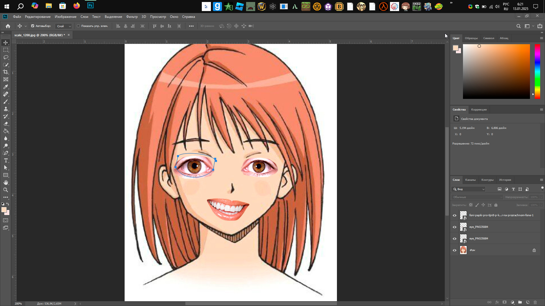Click the hue spectrum slider

tap(537, 71)
